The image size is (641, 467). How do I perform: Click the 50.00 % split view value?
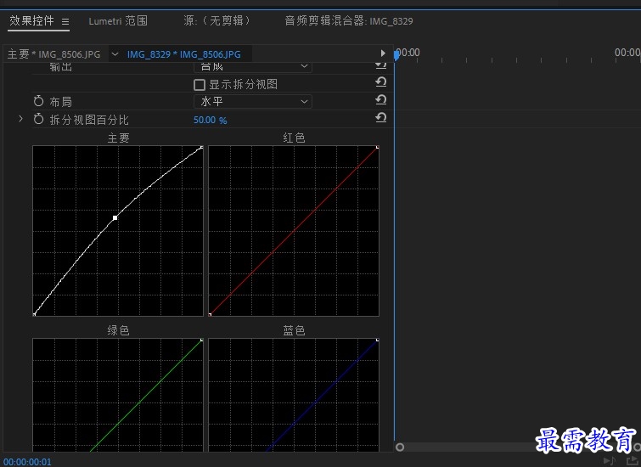click(210, 120)
